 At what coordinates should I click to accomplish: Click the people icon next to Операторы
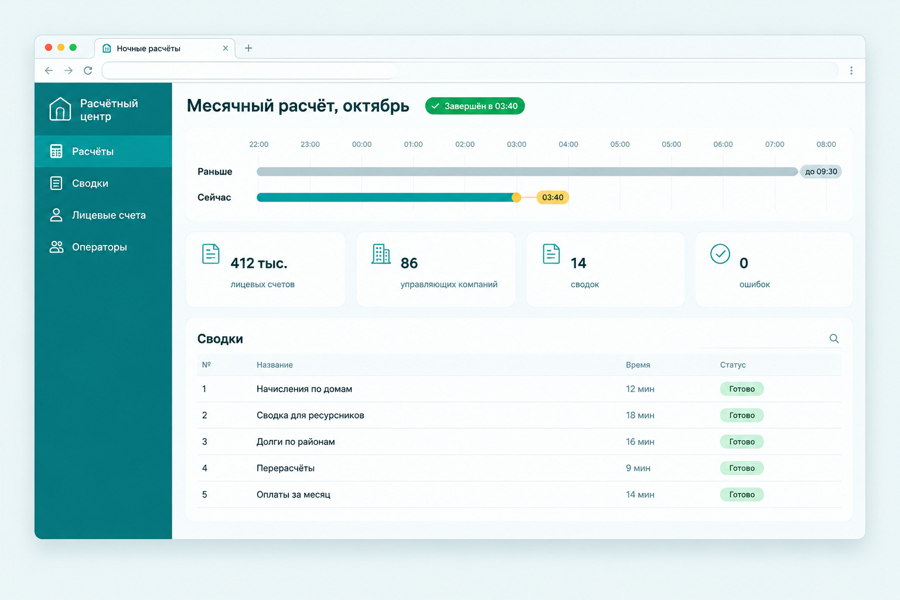tap(56, 247)
